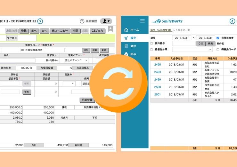This screenshot has height=167, width=237.
Task: Click GO button in payment list filter
Action: [201, 44]
